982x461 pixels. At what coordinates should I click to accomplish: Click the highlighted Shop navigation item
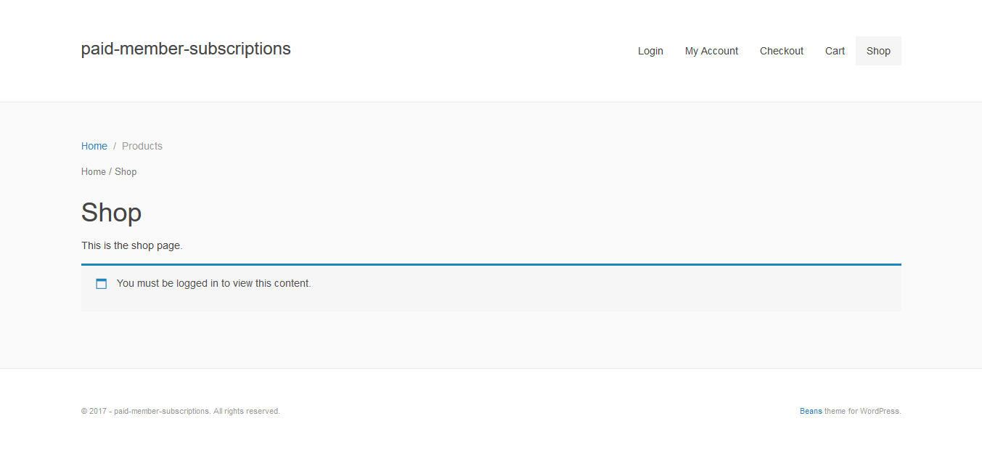[x=878, y=51]
